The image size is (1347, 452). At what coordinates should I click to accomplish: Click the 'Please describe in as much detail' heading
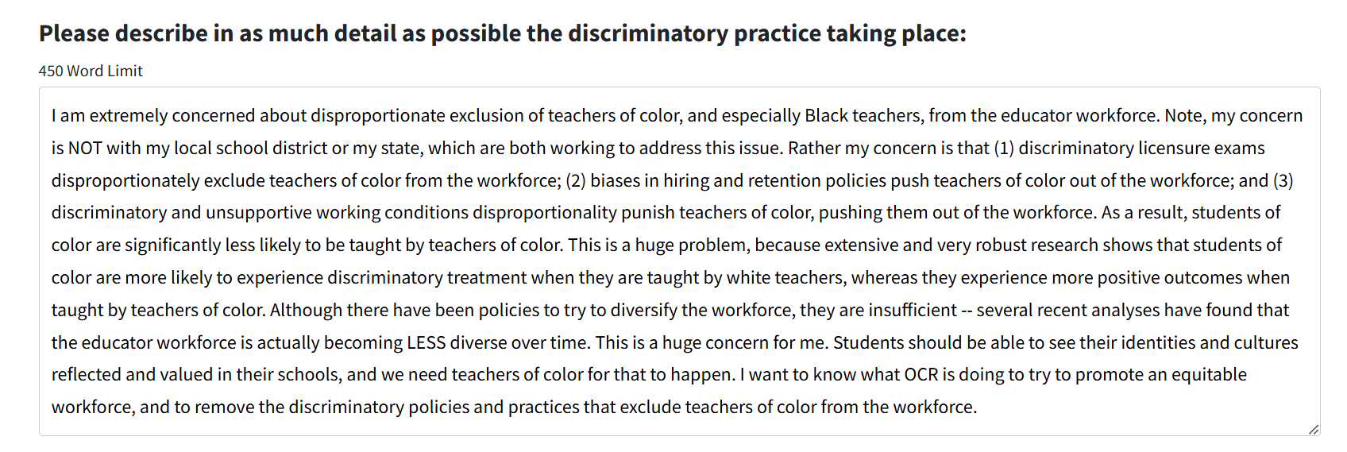[502, 33]
